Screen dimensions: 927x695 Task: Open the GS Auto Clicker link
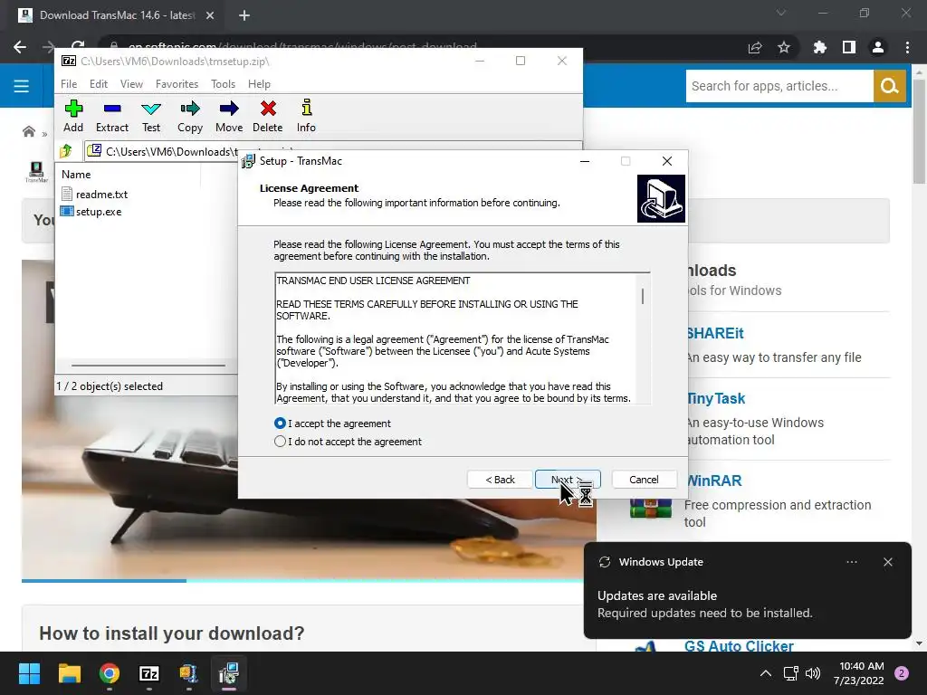point(739,646)
